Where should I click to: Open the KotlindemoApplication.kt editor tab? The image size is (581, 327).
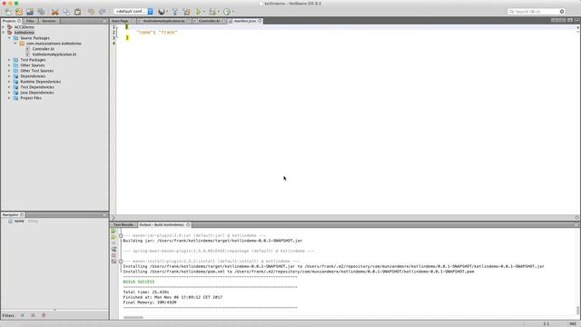163,21
